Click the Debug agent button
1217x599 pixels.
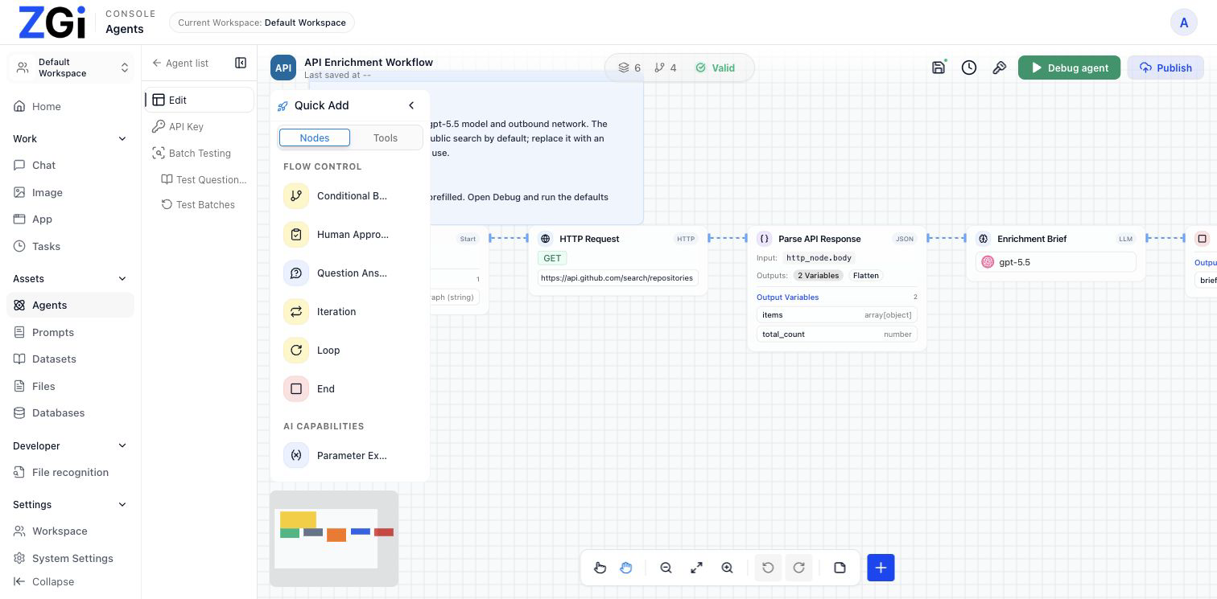1069,68
